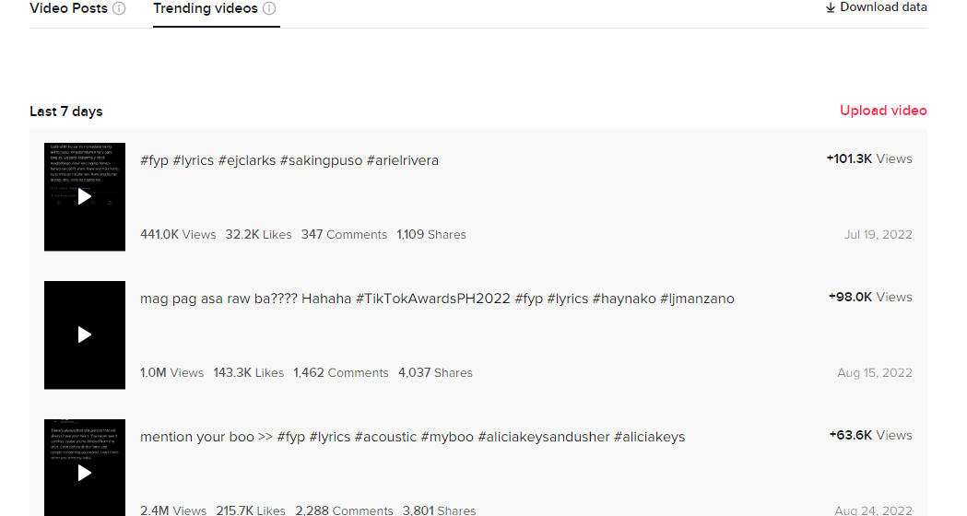Click the Last 7 days heading
This screenshot has height=516, width=967.
tap(66, 111)
